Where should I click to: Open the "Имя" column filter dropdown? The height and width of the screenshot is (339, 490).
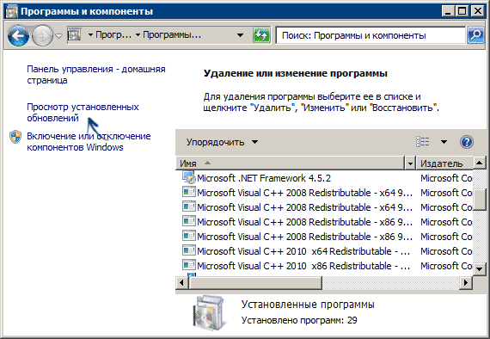point(410,163)
